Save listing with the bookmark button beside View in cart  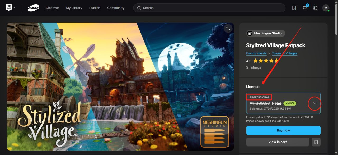click(316, 142)
